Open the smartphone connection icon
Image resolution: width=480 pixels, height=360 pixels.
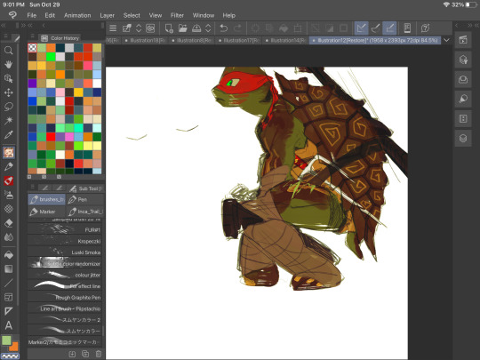coord(407,28)
